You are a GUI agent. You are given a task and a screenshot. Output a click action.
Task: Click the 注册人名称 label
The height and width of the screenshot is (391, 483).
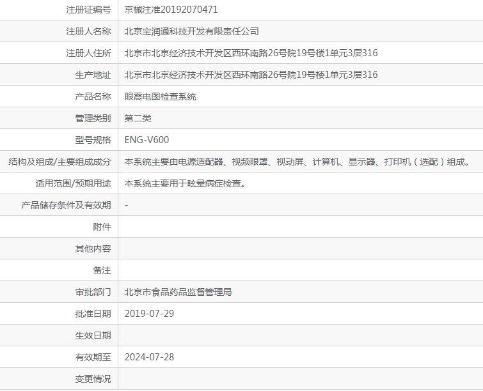click(x=88, y=31)
